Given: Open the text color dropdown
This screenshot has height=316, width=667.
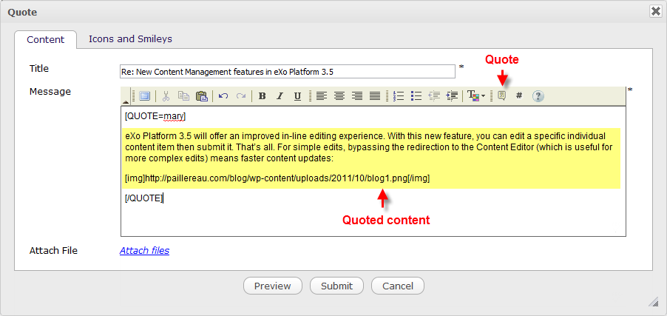Looking at the screenshot, I should point(475,96).
